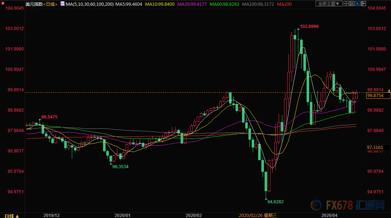Click the 99.8754 current price tag
391x218 pixels.
click(x=375, y=96)
